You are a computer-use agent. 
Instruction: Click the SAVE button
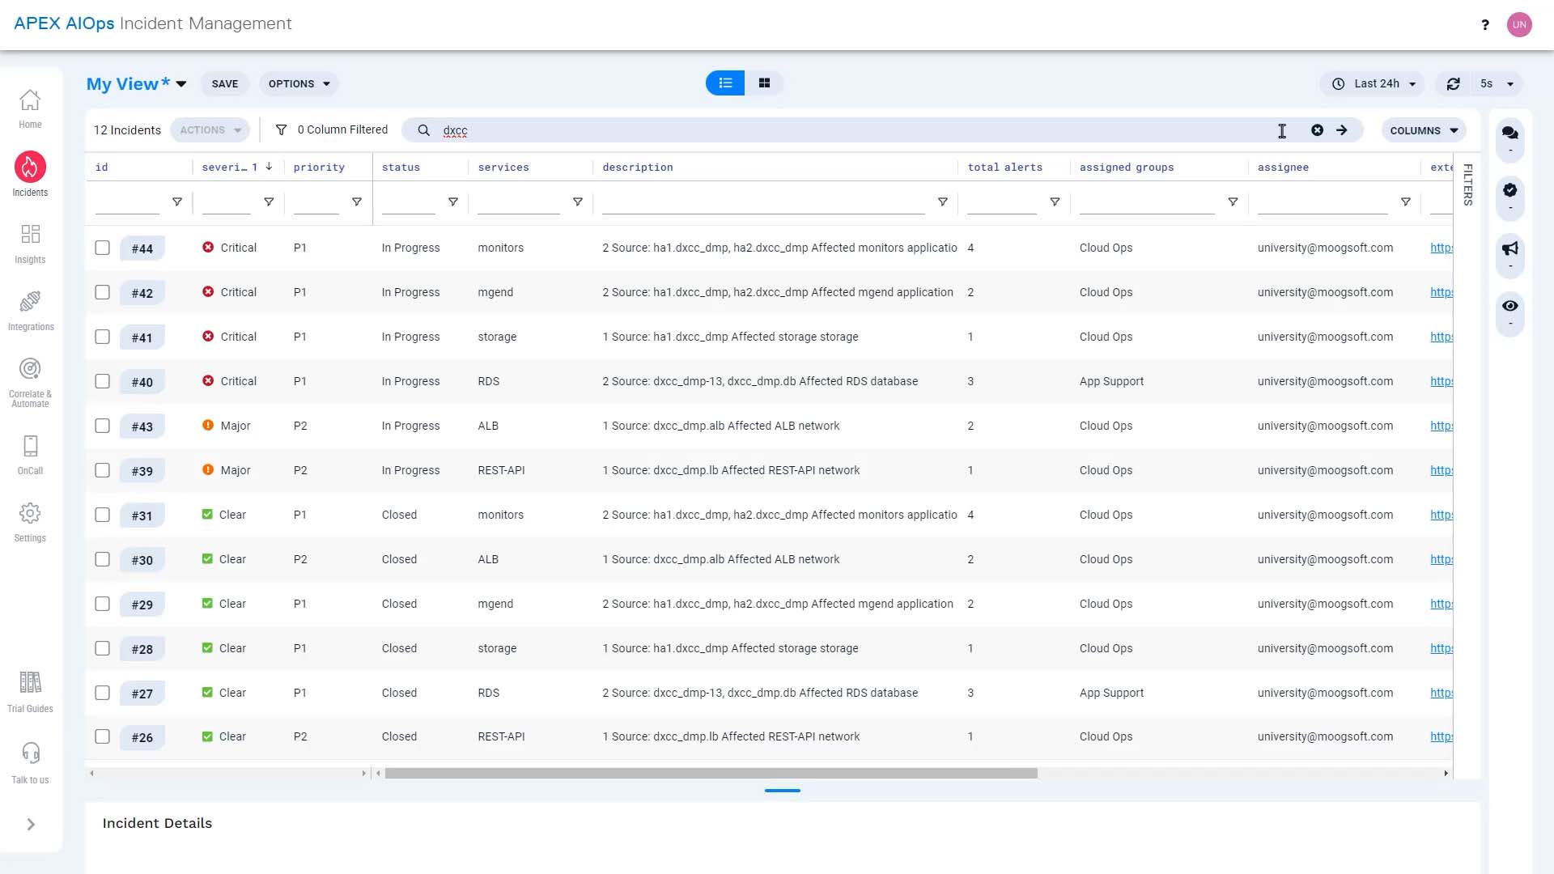[225, 84]
